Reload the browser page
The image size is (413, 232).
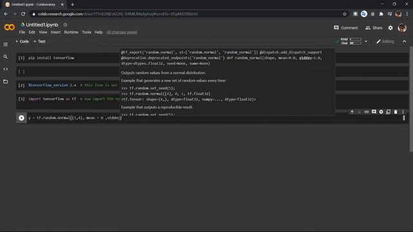pos(23,14)
